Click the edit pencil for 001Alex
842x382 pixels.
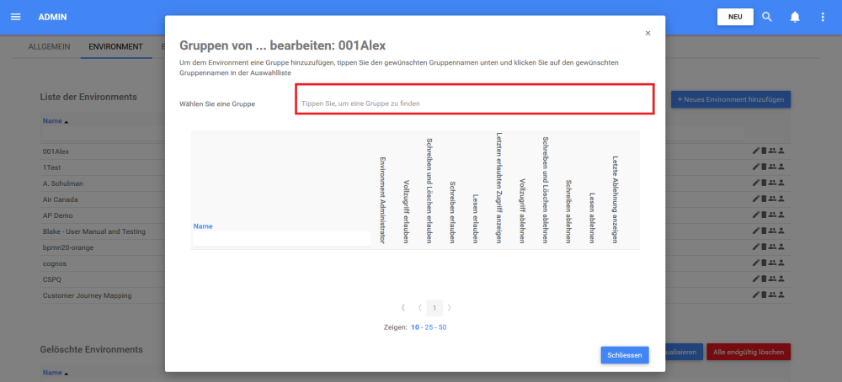click(755, 151)
